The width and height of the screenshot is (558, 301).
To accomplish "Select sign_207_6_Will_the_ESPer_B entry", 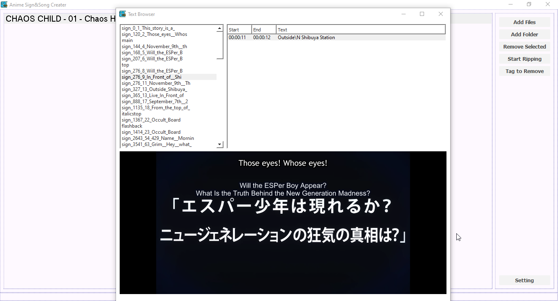I will click(168, 59).
